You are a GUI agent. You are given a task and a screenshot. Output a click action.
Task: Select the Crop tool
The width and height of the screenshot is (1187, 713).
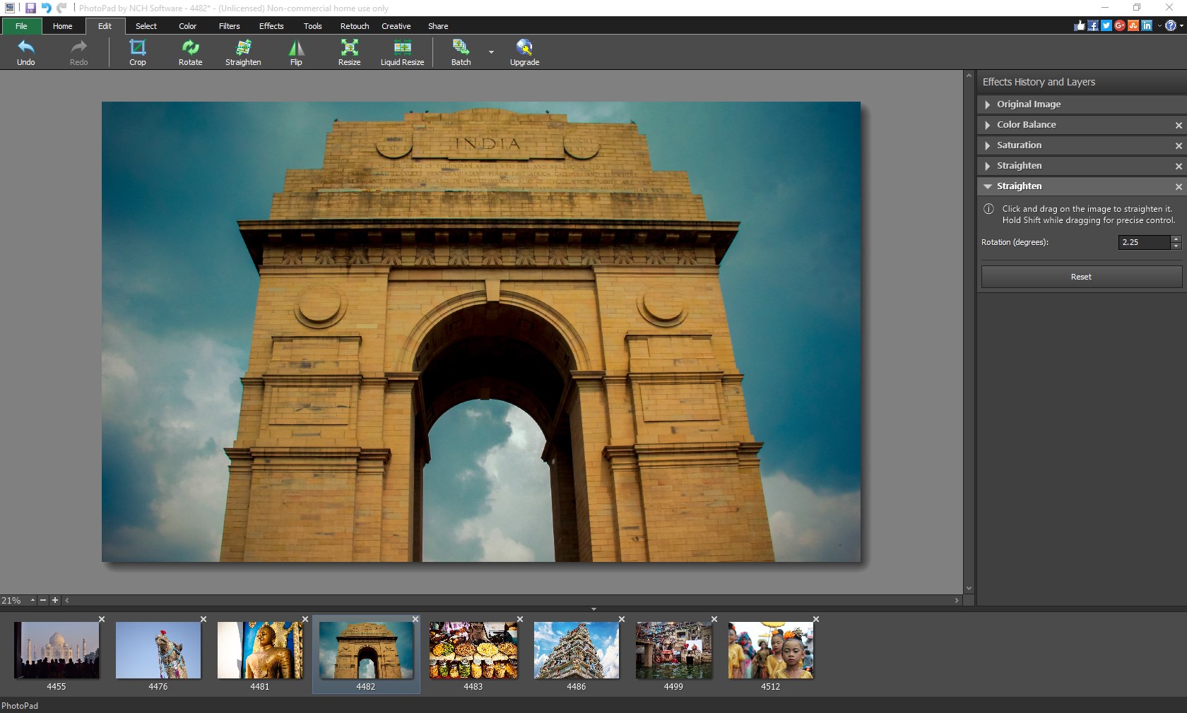(x=136, y=52)
